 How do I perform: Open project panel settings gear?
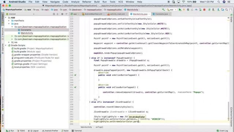tap(63, 14)
